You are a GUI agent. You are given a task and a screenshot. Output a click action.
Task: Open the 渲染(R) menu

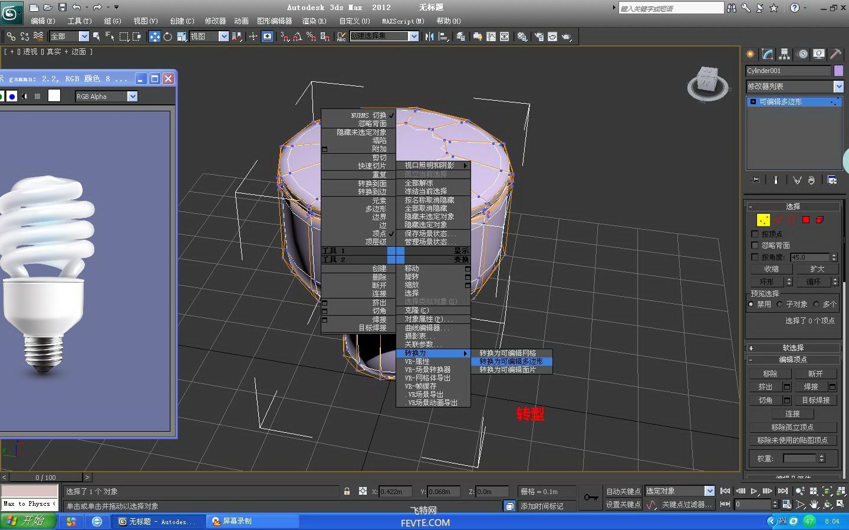pyautogui.click(x=314, y=21)
